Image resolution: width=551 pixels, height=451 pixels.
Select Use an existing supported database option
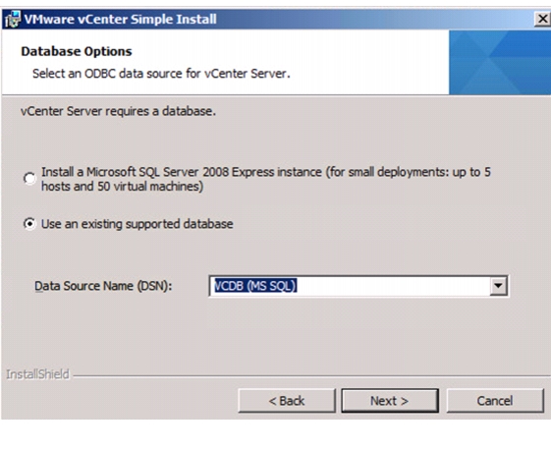29,224
